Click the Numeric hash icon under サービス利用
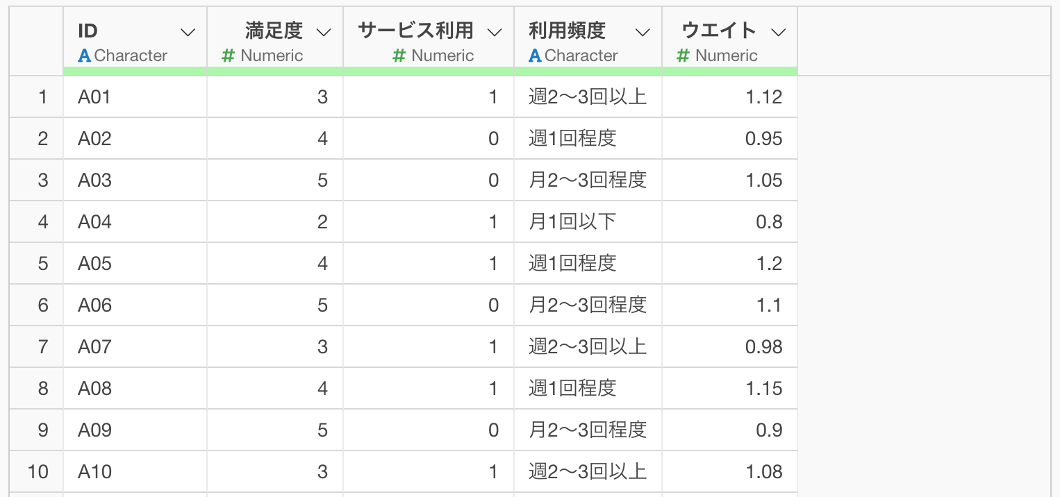Screen dimensions: 1060x497 [399, 56]
